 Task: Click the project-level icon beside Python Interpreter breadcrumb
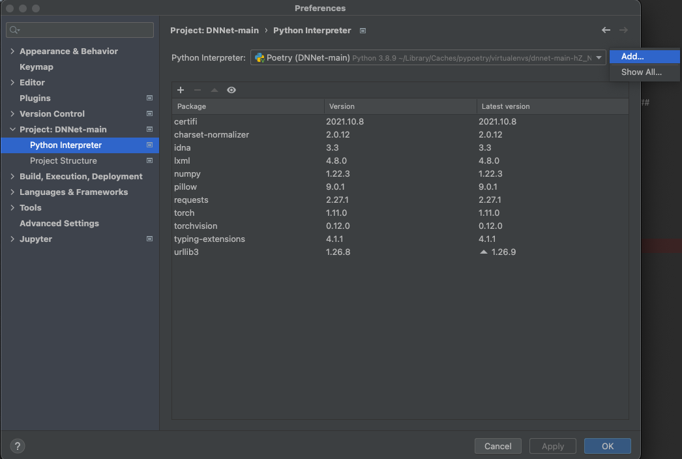click(x=363, y=31)
